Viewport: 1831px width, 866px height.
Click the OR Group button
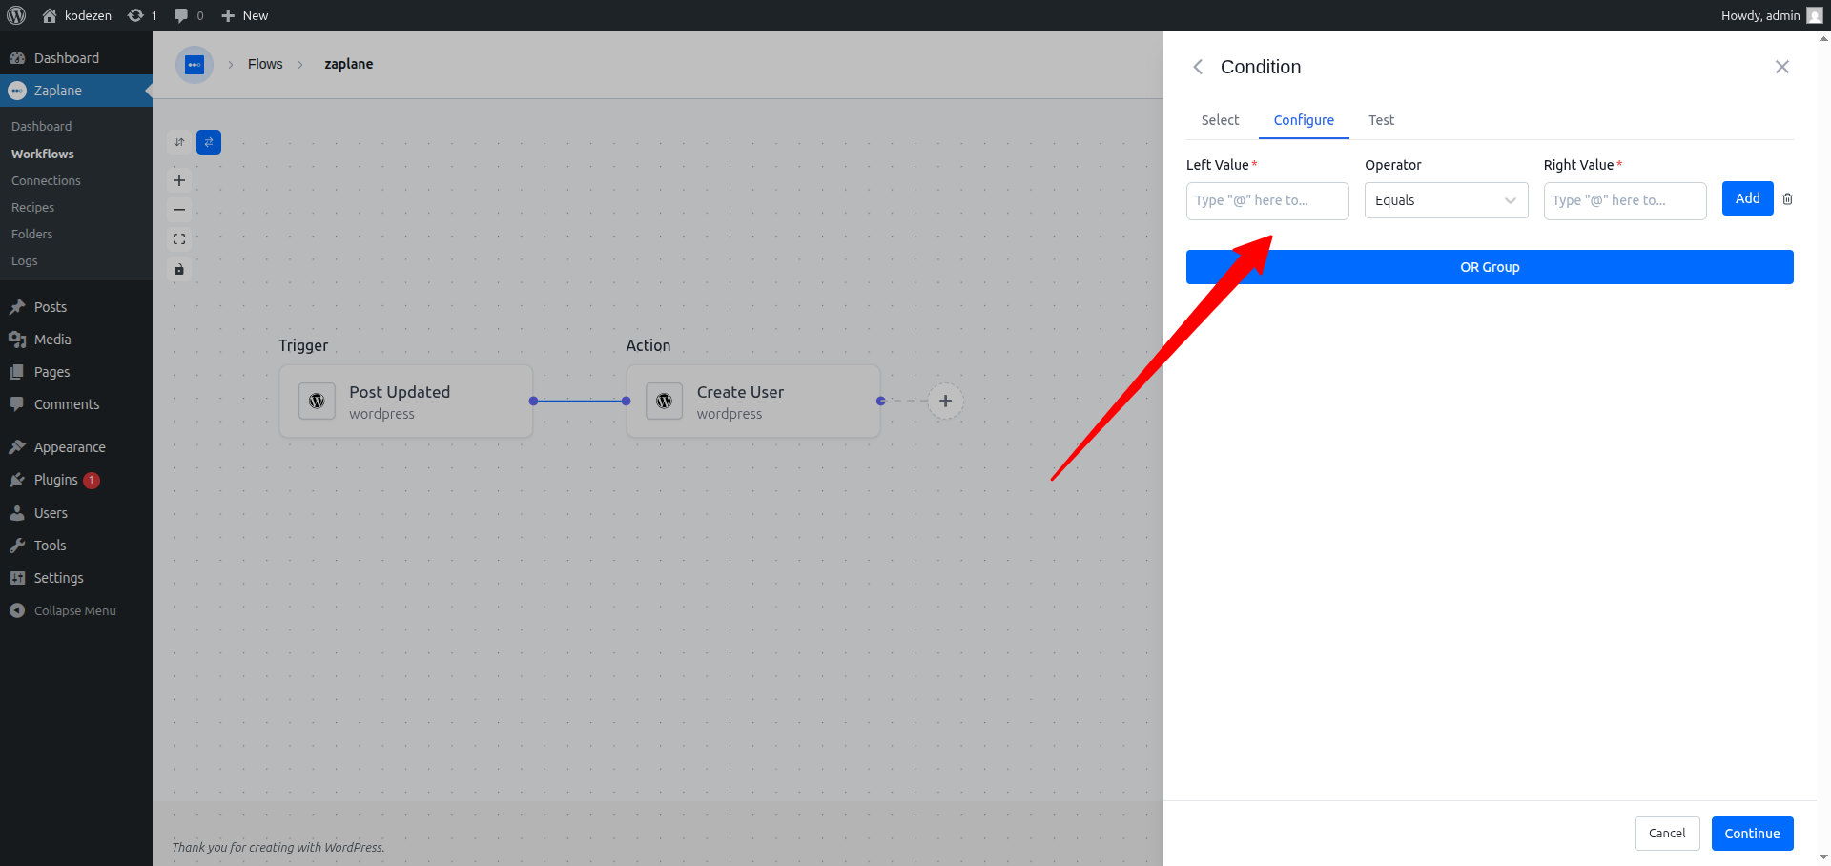click(x=1490, y=267)
